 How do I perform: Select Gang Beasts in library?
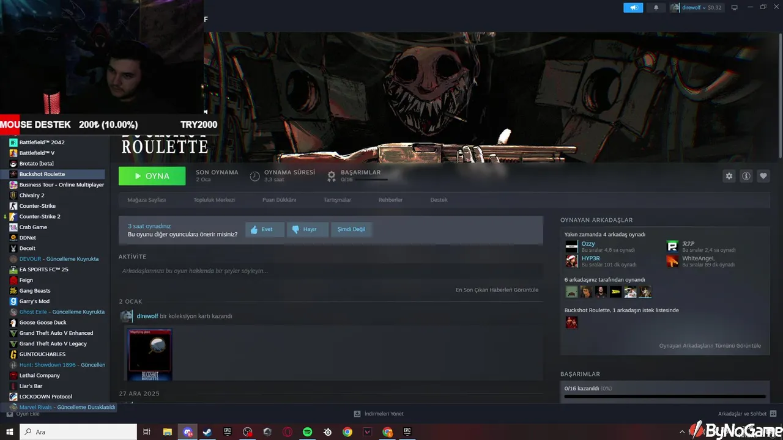pos(34,291)
